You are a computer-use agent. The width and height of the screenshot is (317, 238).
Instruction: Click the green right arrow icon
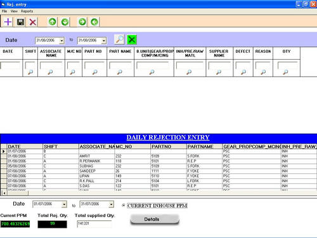pyautogui.click(x=82, y=22)
